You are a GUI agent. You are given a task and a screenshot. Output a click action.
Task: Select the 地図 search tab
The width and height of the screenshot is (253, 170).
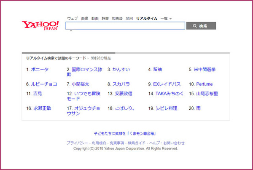coord(129,19)
